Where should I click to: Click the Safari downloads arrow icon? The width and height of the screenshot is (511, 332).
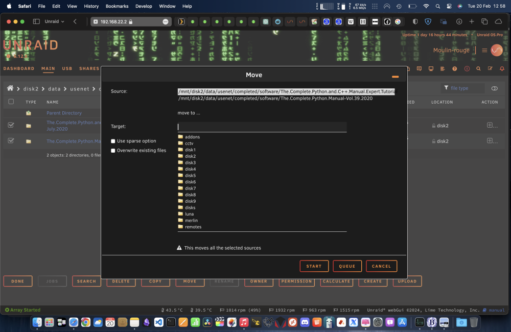pos(459,21)
